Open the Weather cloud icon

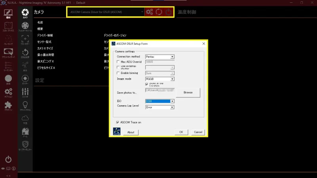pyautogui.click(x=25, y=119)
